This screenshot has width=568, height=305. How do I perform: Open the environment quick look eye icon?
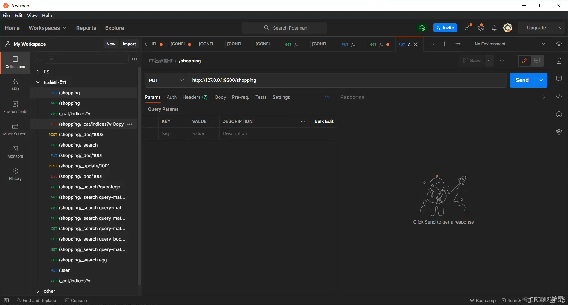[559, 44]
